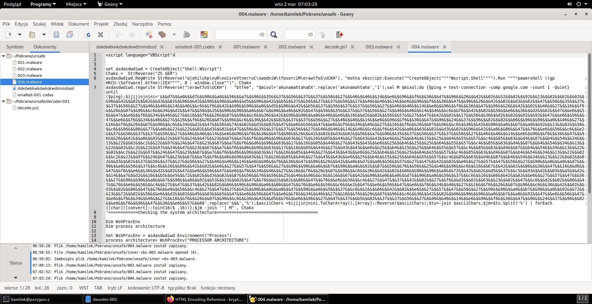Expand the recent files dropdown arrow
The image size is (592, 304).
coord(44,35)
